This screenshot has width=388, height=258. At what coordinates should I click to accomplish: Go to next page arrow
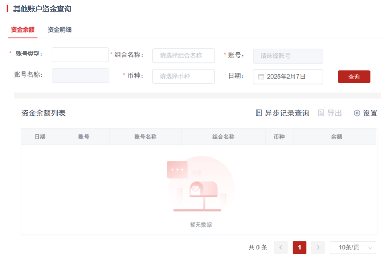[318, 247]
